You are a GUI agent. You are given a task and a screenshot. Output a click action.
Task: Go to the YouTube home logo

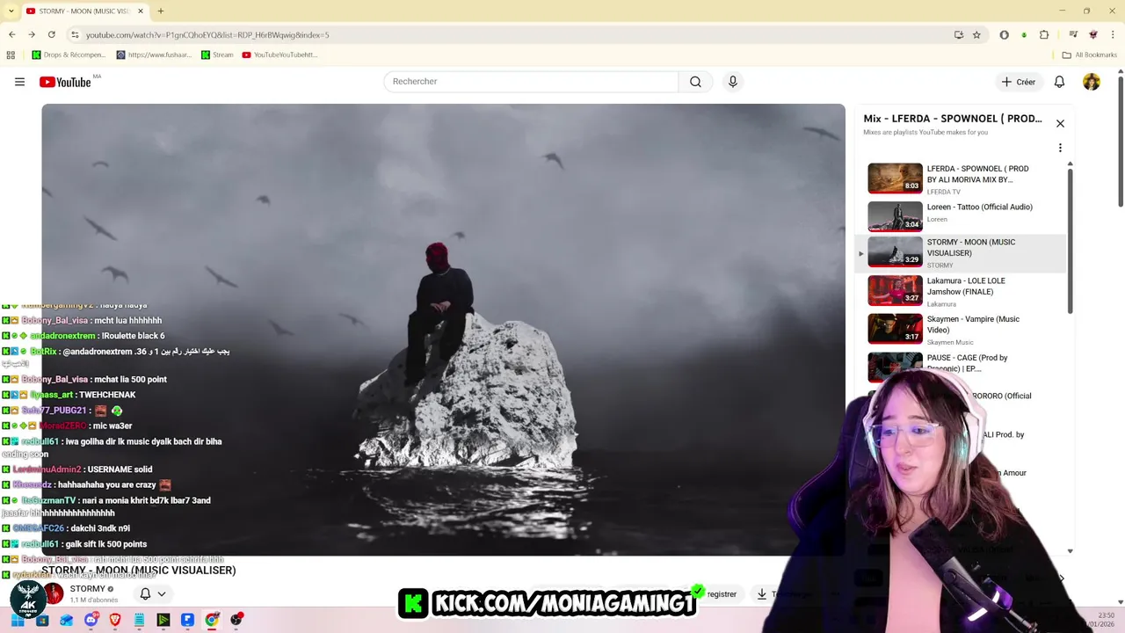point(65,82)
